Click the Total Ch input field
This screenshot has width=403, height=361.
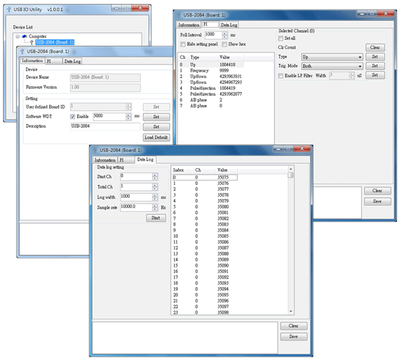(x=137, y=187)
